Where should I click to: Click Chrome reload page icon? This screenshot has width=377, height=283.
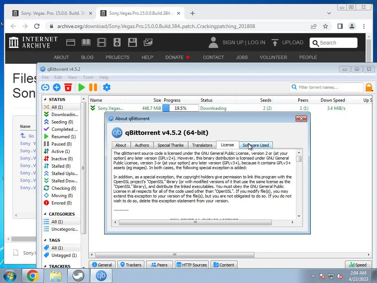point(37,26)
